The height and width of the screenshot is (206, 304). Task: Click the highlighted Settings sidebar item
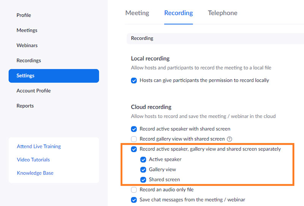point(54,76)
